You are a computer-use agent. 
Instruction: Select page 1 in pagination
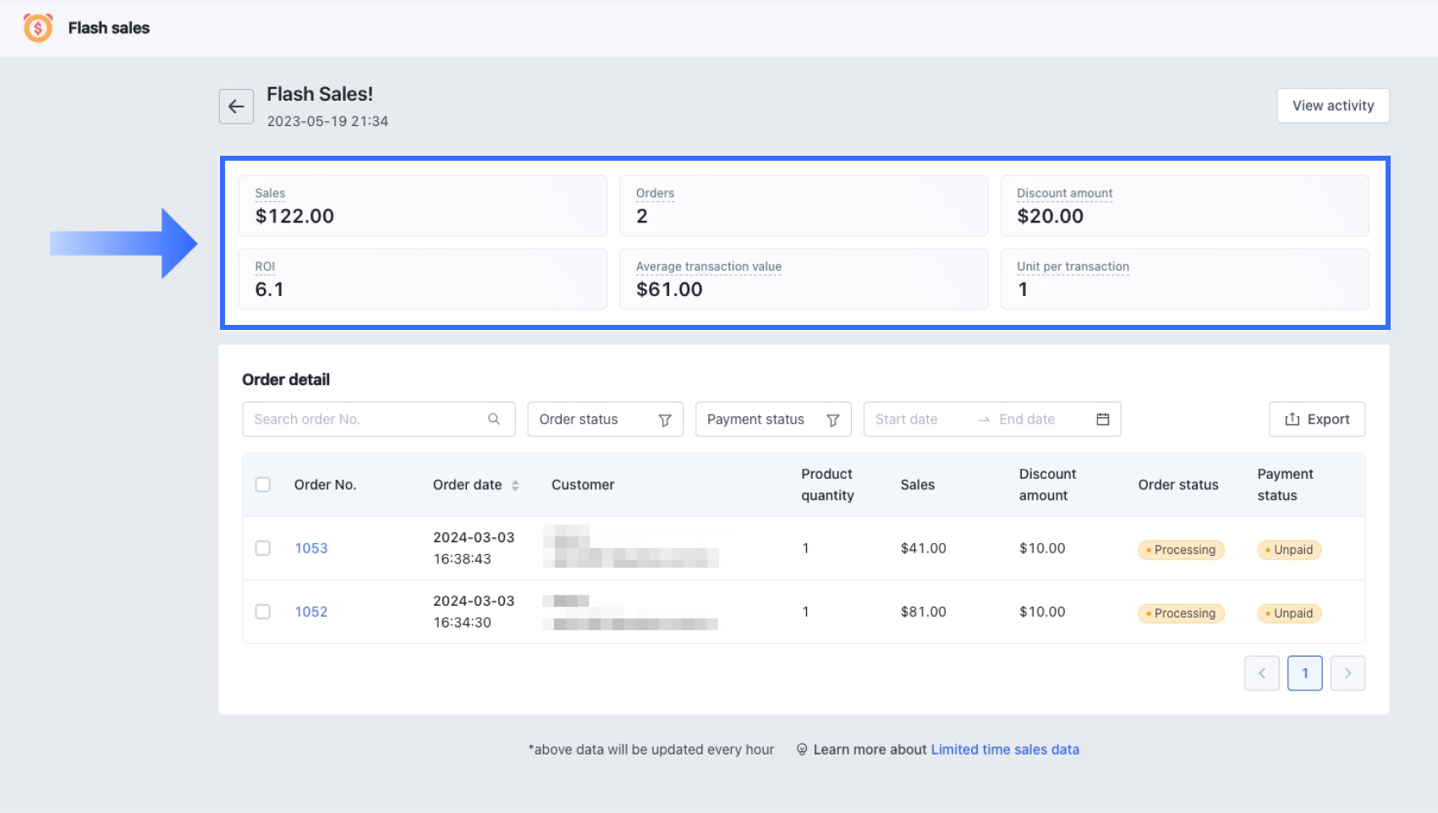(1304, 673)
